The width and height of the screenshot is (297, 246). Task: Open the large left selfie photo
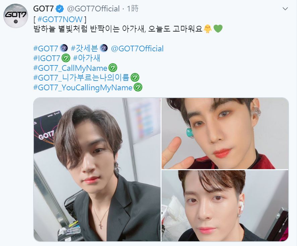[97, 169]
